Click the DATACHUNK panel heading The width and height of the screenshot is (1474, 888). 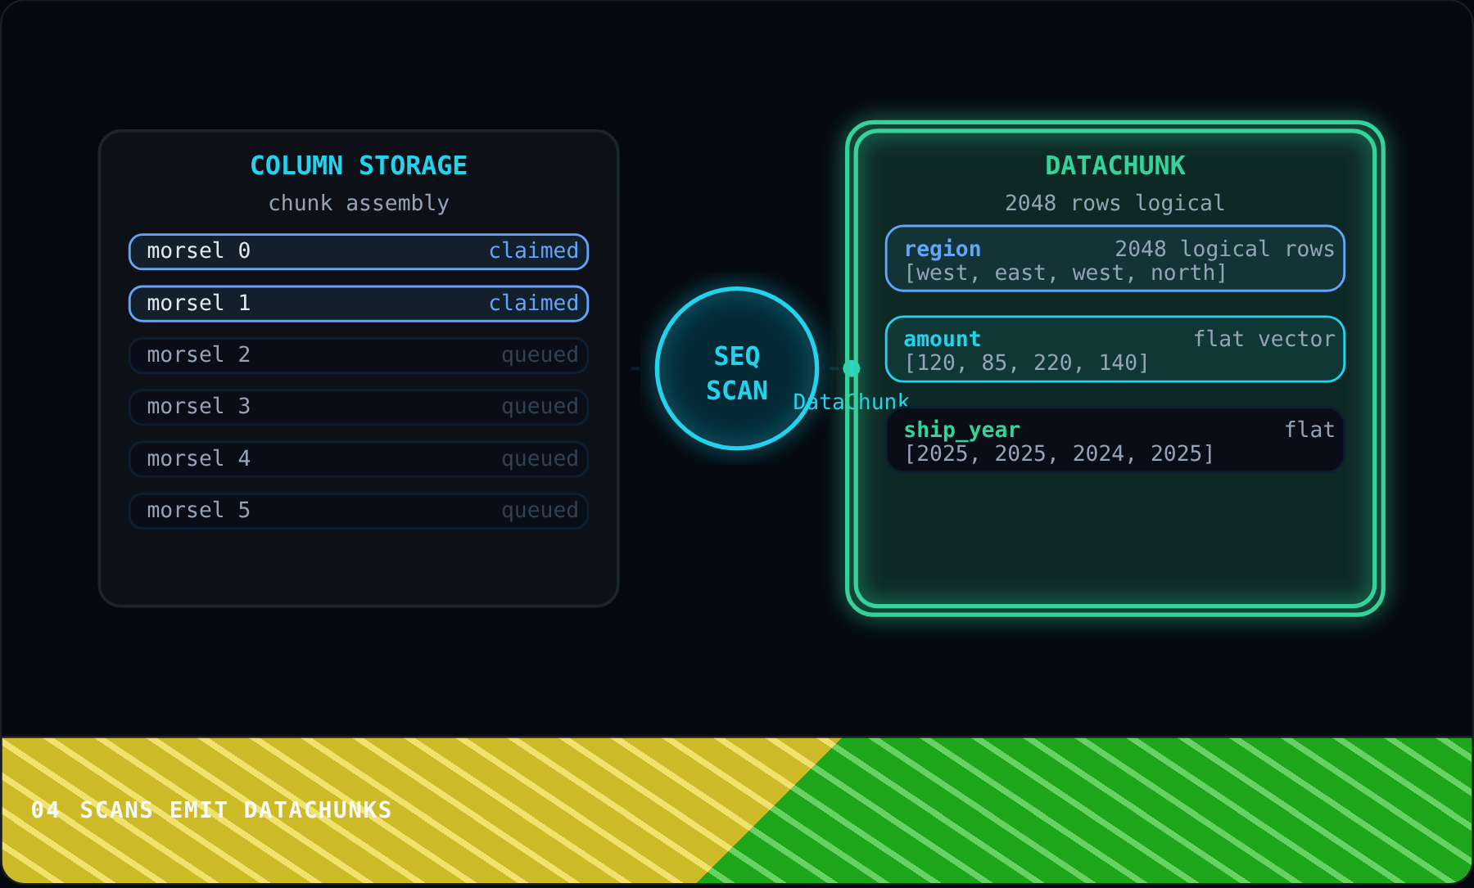[x=1115, y=165]
